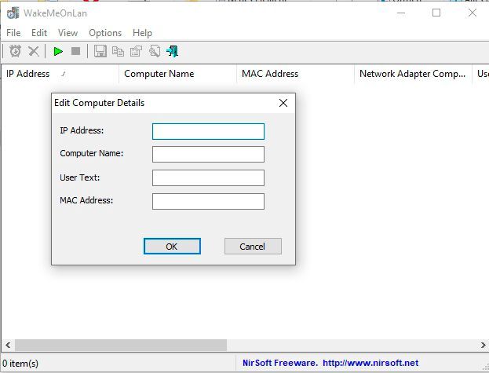This screenshot has height=373, width=489.
Task: Click Cancel in Edit Computer Details
Action: tap(253, 247)
